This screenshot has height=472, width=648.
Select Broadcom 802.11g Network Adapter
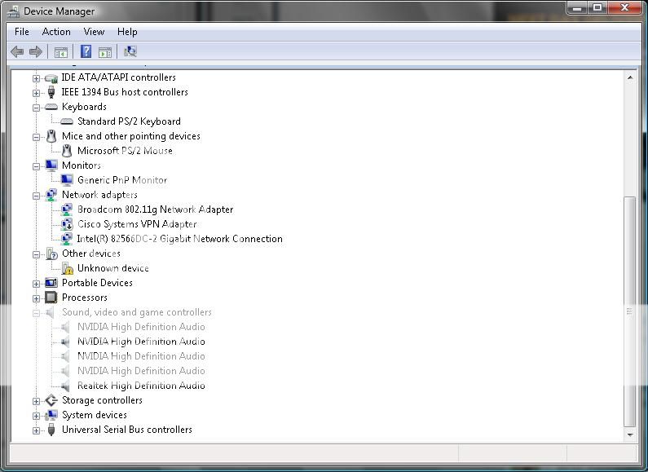[155, 210]
